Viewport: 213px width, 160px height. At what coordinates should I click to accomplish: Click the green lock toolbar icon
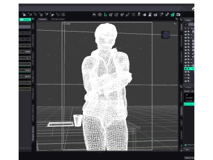coord(173,15)
